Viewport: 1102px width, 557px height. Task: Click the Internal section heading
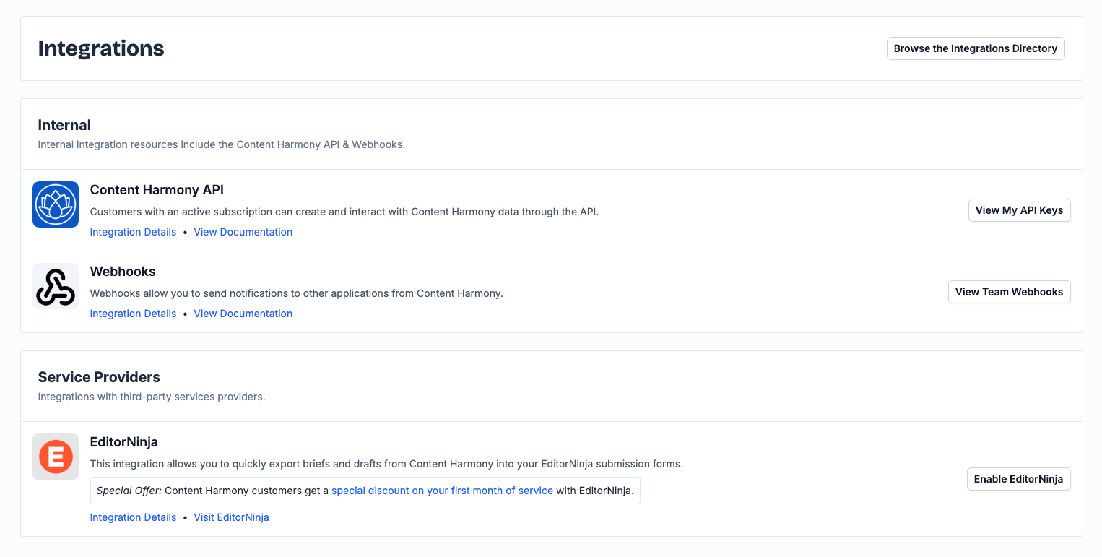pos(64,125)
